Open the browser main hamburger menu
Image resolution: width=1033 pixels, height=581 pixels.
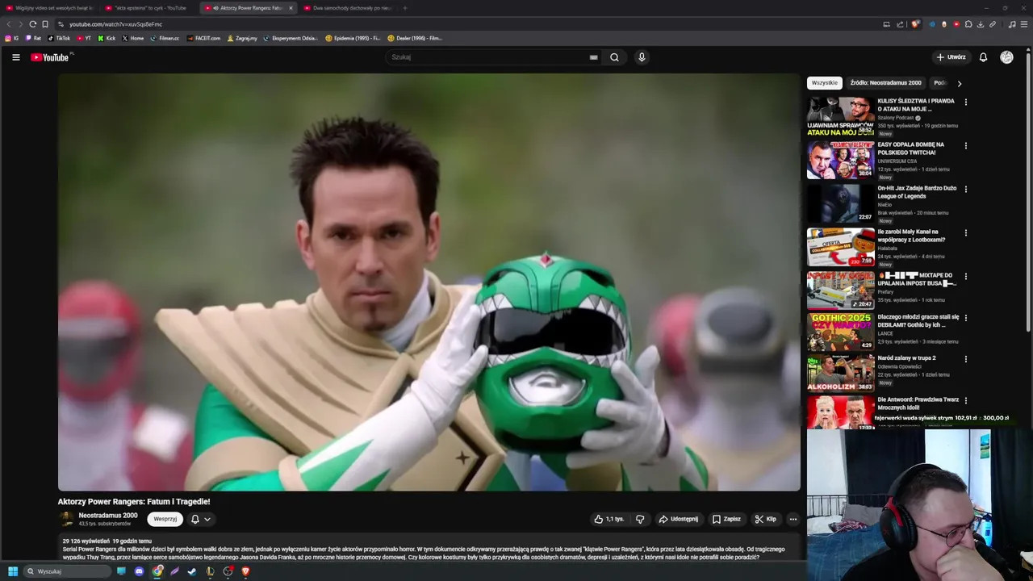1024,24
